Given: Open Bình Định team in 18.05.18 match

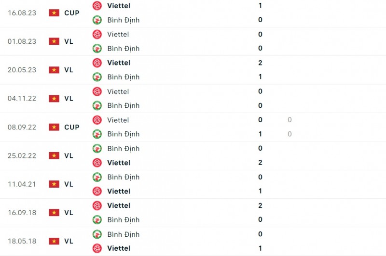Looking at the screenshot, I should 123,234.
